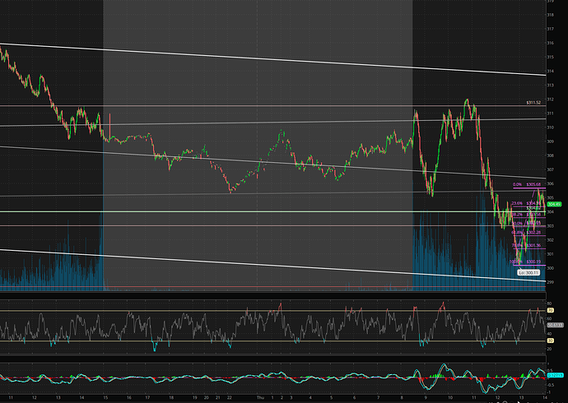The width and height of the screenshot is (568, 403).
Task: Click the 313 price axis label
Action: click(550, 86)
